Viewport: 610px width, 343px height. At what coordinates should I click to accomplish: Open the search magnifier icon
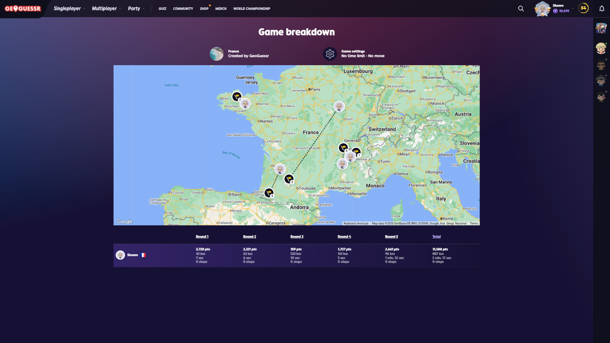[x=521, y=8]
